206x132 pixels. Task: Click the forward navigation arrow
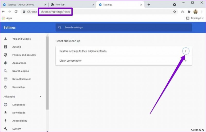coord(10,12)
